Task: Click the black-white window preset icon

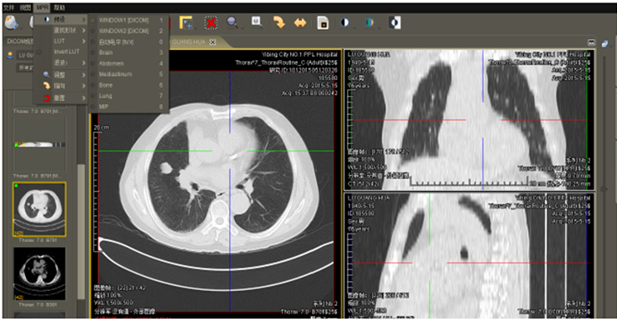Action: (344, 23)
